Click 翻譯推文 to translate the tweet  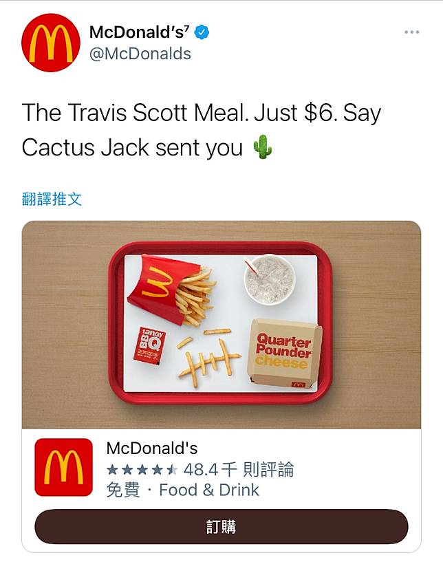click(x=52, y=199)
